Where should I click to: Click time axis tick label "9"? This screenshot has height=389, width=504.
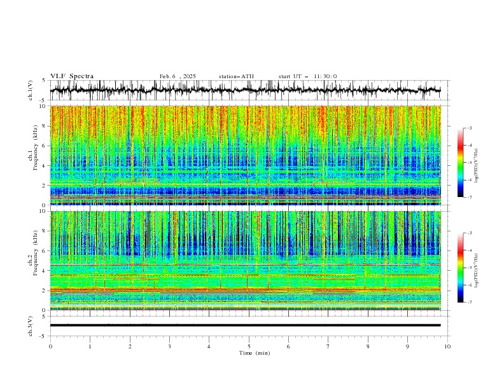tap(407, 346)
